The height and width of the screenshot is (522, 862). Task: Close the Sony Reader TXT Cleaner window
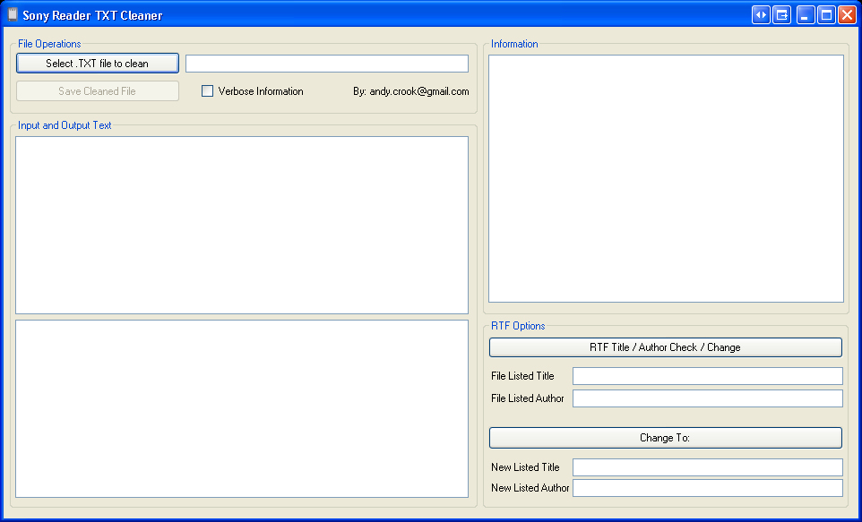coord(847,15)
